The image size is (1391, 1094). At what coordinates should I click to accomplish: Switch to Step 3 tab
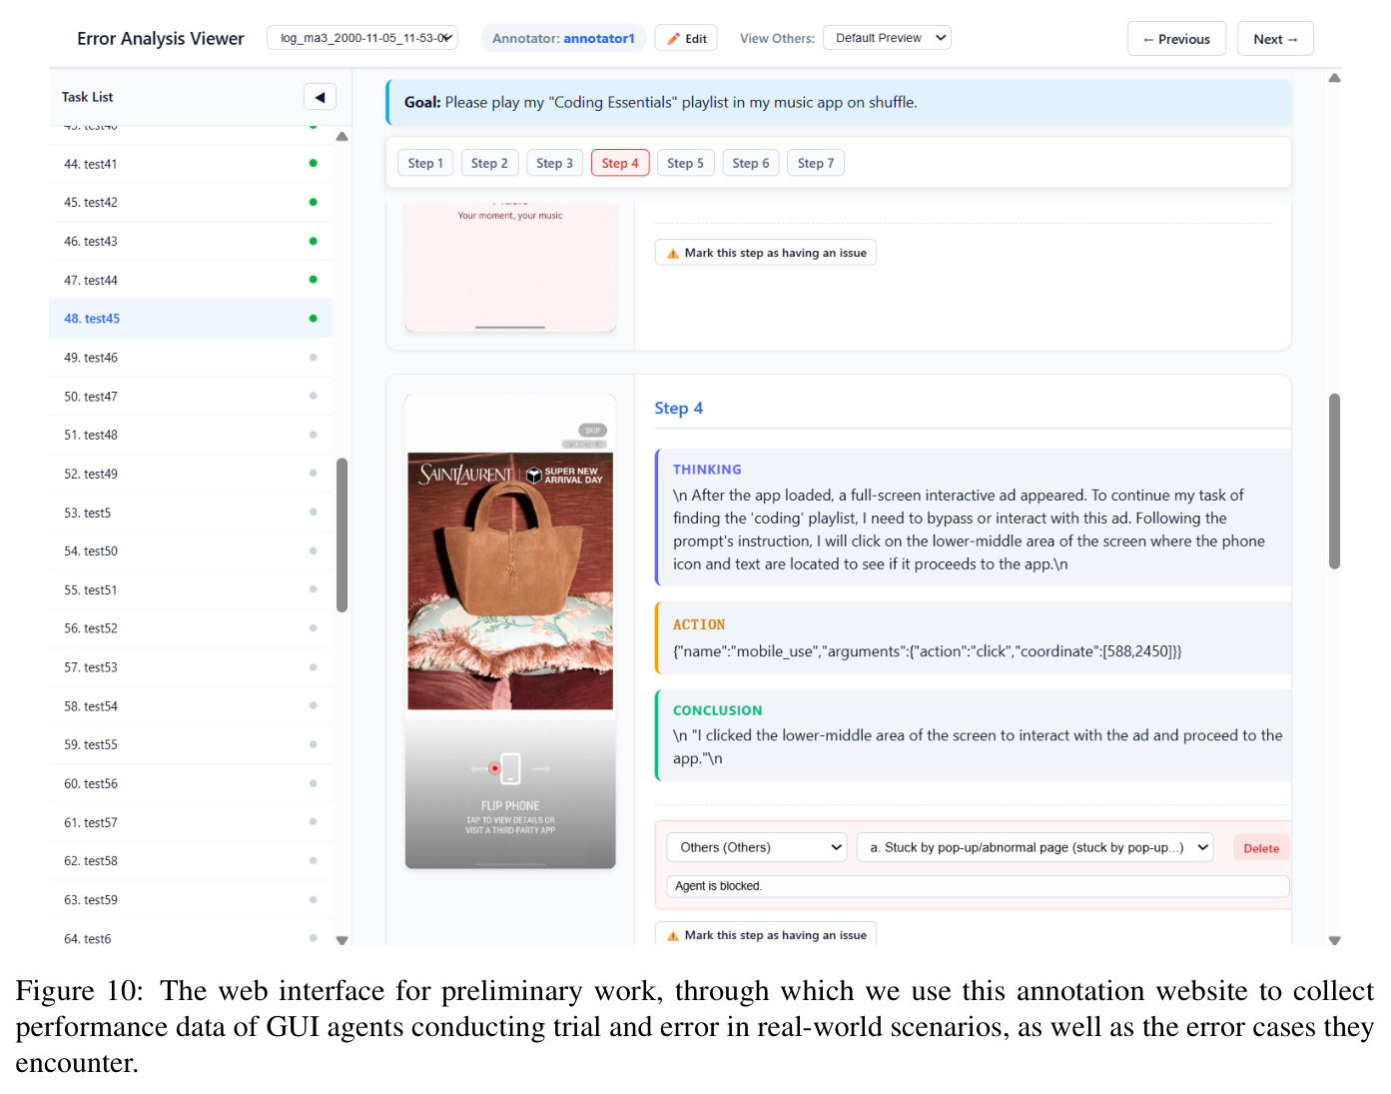[554, 163]
